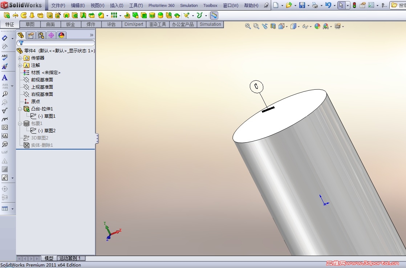Click the Rebuild traffic light icon

point(354,5)
